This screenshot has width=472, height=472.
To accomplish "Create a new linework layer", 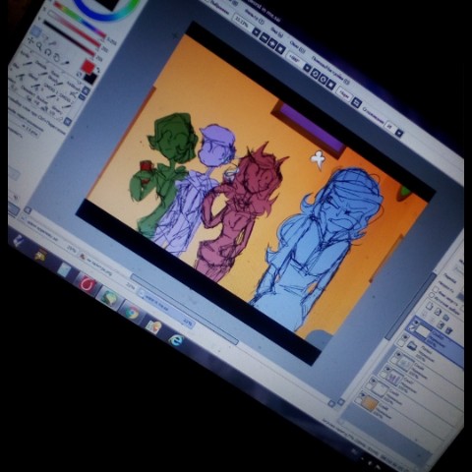I will (439, 311).
